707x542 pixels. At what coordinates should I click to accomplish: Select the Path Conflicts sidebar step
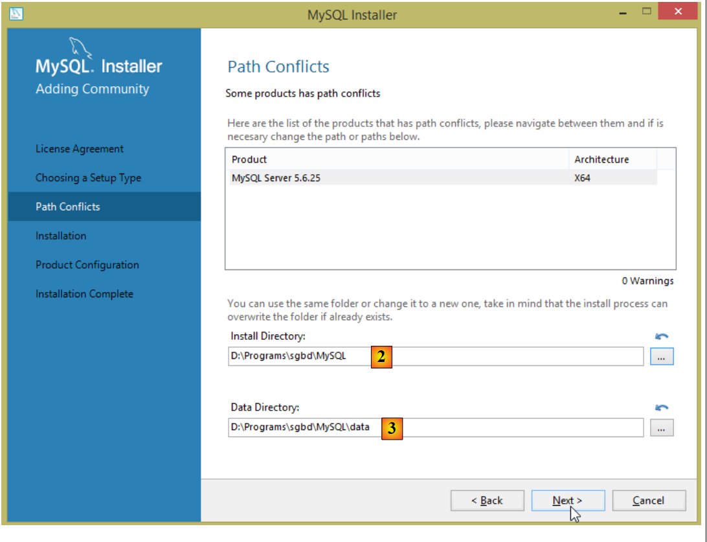click(x=68, y=207)
